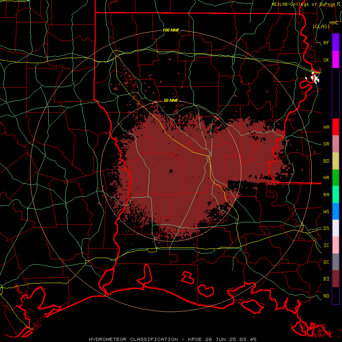Click the 100 NMI range ring label
This screenshot has width=342, height=342.
click(171, 30)
